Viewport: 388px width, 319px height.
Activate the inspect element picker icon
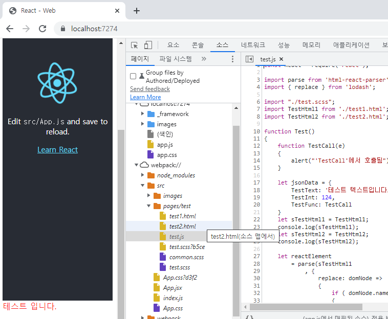(x=134, y=45)
